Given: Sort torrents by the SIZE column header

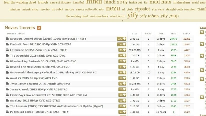Looking at the screenshot, I should [x=134, y=34].
